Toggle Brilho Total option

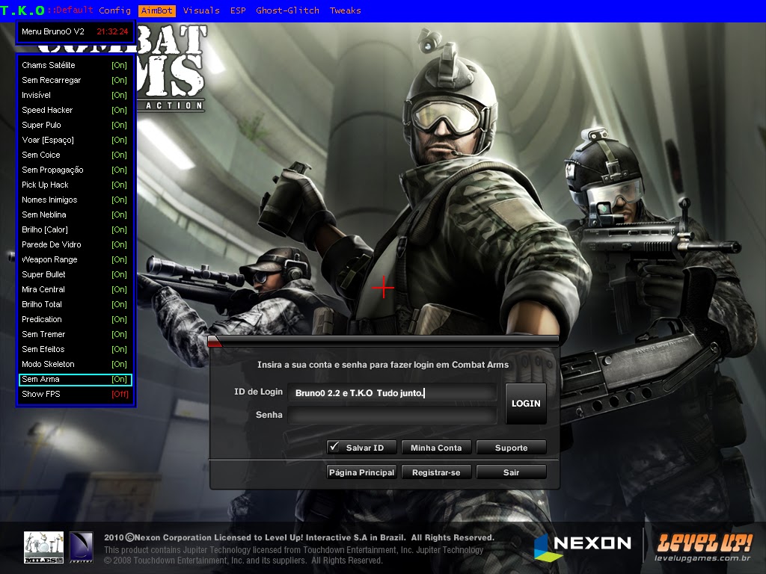tap(75, 305)
